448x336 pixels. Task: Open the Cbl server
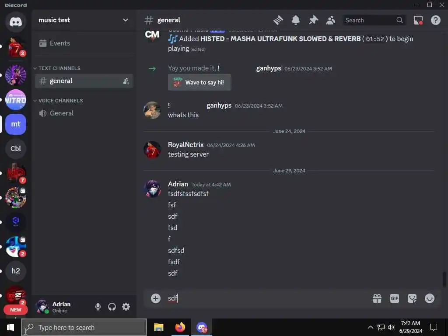click(16, 149)
